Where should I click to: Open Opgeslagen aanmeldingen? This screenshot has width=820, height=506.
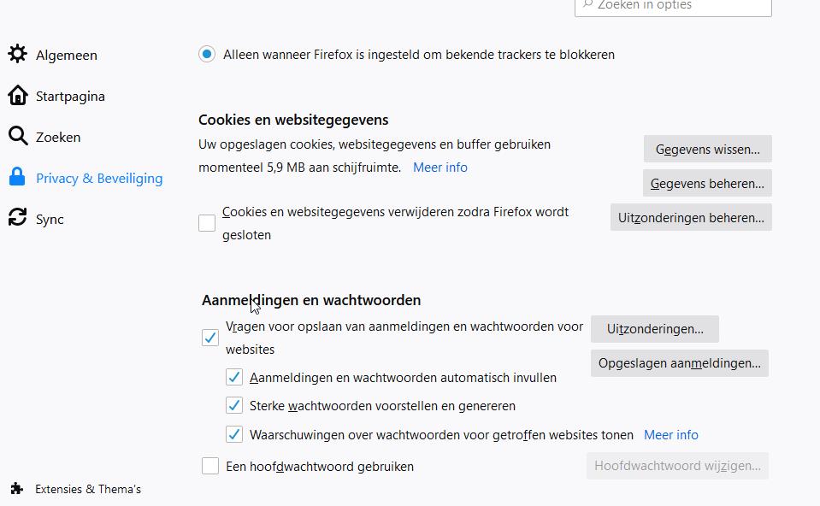tap(678, 362)
